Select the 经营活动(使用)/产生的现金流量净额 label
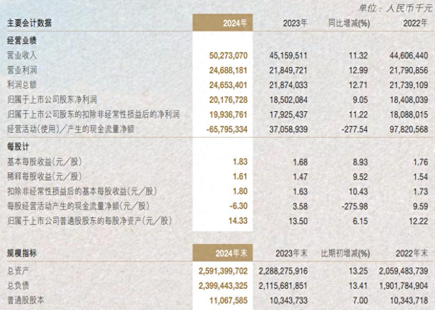The image size is (435, 310). [71, 129]
